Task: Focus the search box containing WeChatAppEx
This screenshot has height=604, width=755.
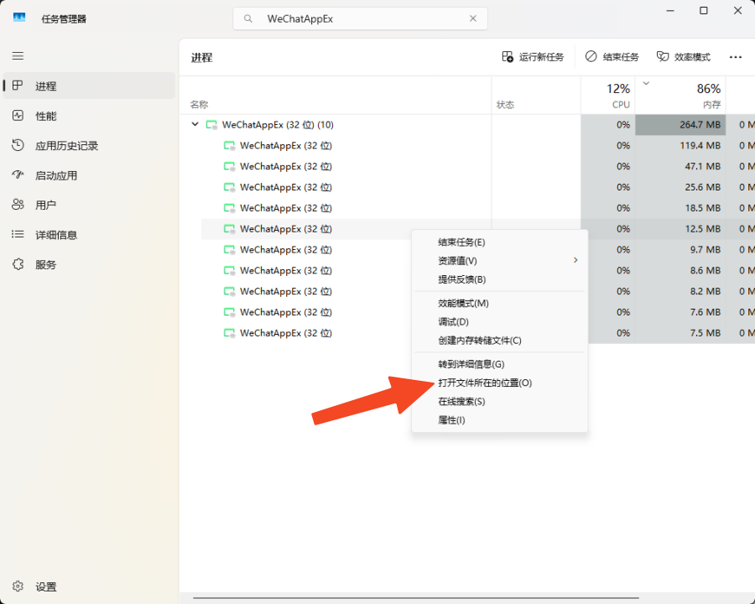Action: pos(360,18)
